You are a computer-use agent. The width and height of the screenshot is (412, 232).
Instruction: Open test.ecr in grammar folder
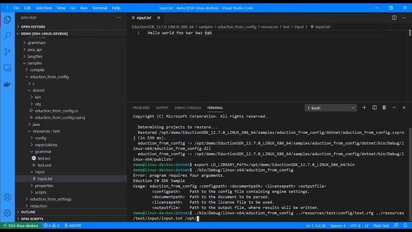point(44,159)
